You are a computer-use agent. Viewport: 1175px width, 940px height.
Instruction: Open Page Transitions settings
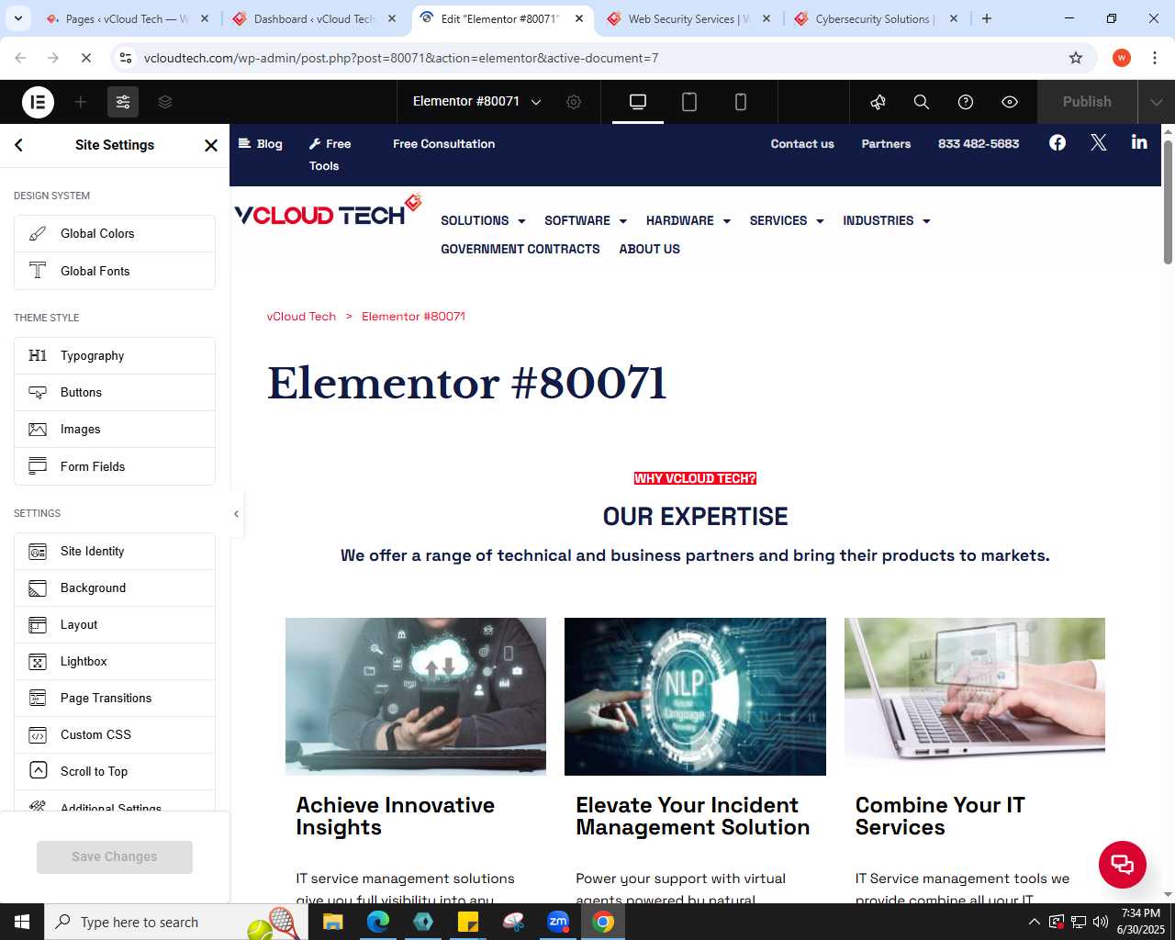(115, 698)
